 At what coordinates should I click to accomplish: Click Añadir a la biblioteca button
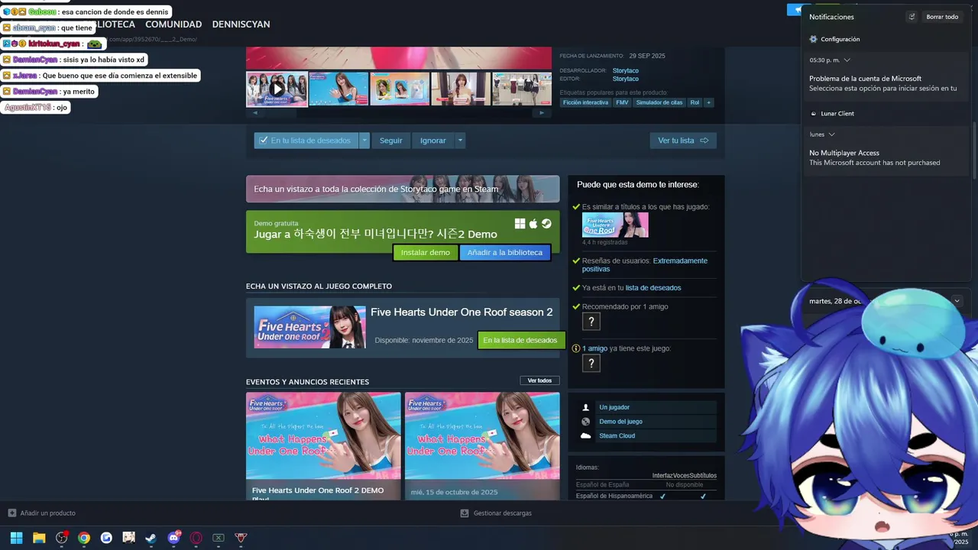(x=505, y=253)
